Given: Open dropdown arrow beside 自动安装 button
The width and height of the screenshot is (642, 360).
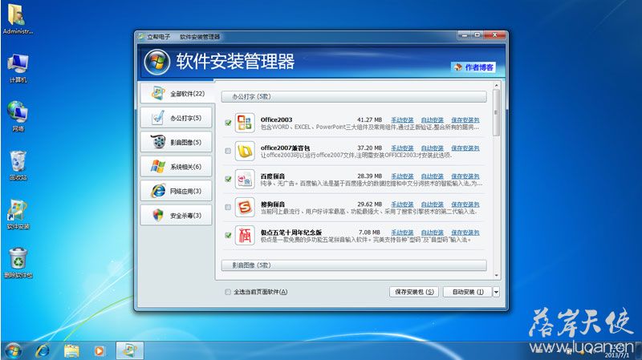Looking at the screenshot, I should pyautogui.click(x=496, y=292).
